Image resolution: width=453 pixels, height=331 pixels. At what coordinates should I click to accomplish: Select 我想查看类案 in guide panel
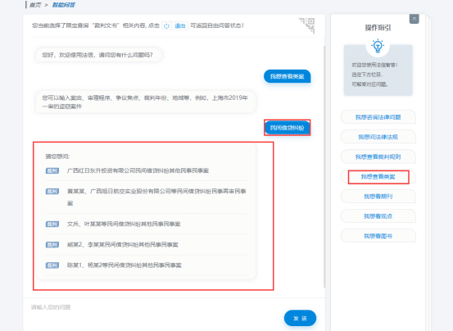point(378,176)
